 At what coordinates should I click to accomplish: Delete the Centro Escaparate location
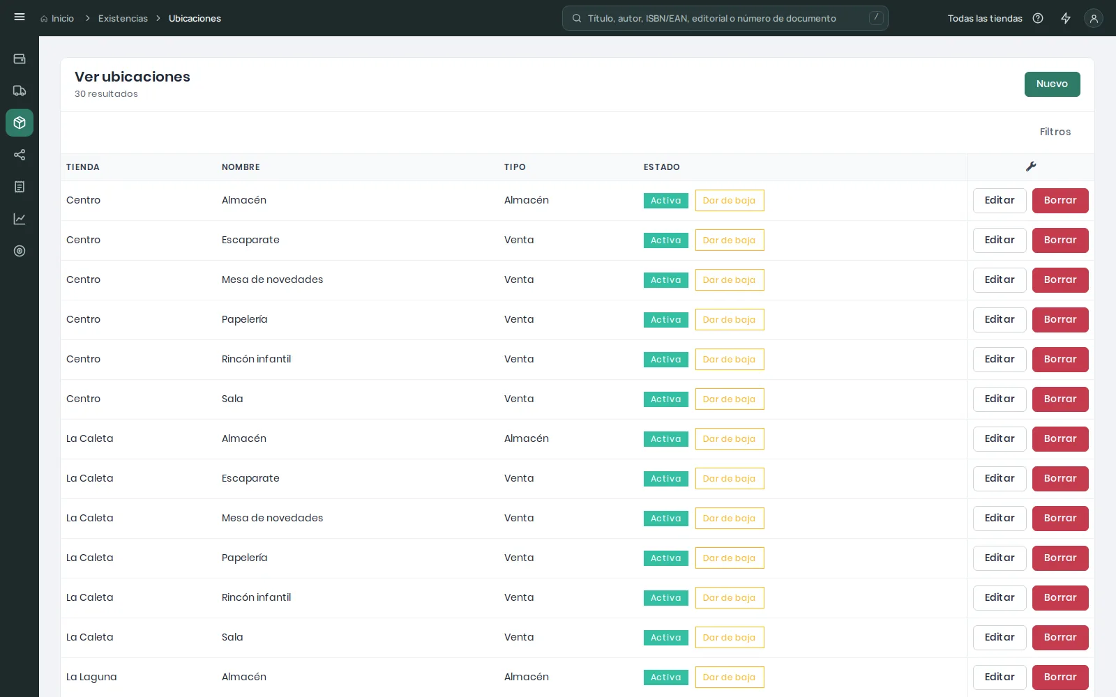point(1060,240)
